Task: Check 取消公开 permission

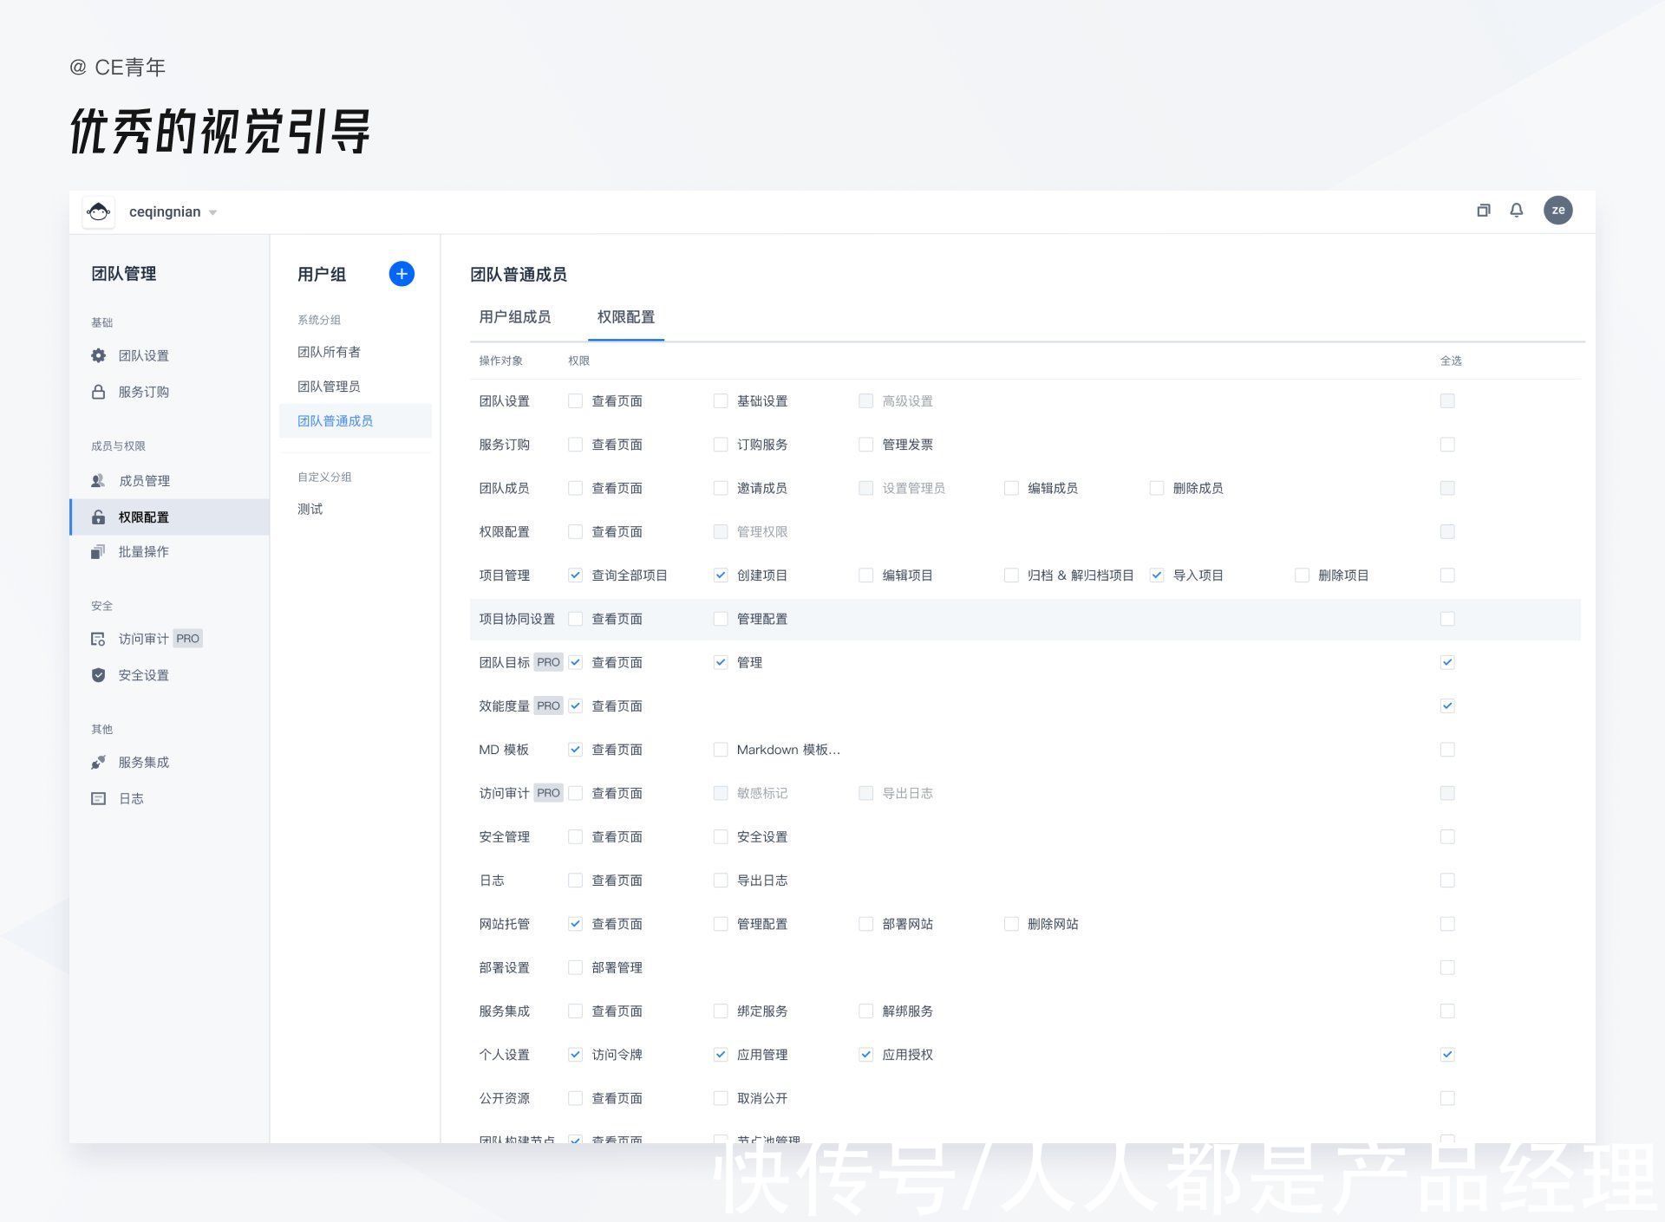Action: coord(721,1098)
